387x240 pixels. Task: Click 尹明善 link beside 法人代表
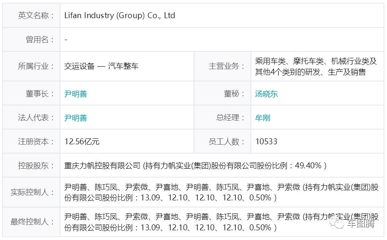pos(76,118)
